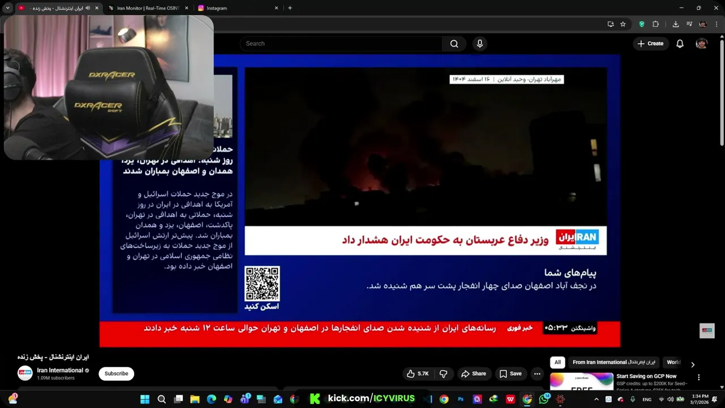
Task: Open the YouTube account avatar menu
Action: click(x=701, y=44)
